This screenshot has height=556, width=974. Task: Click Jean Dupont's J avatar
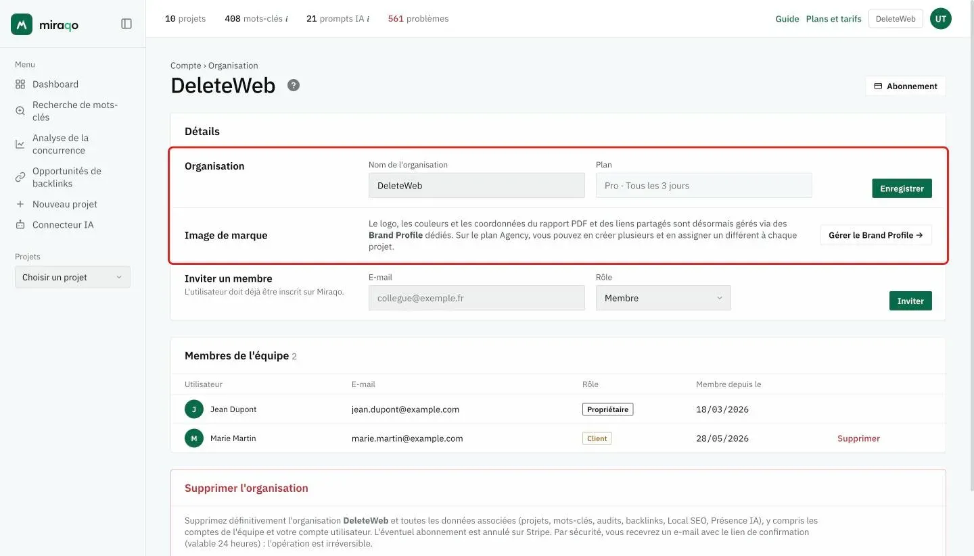194,409
